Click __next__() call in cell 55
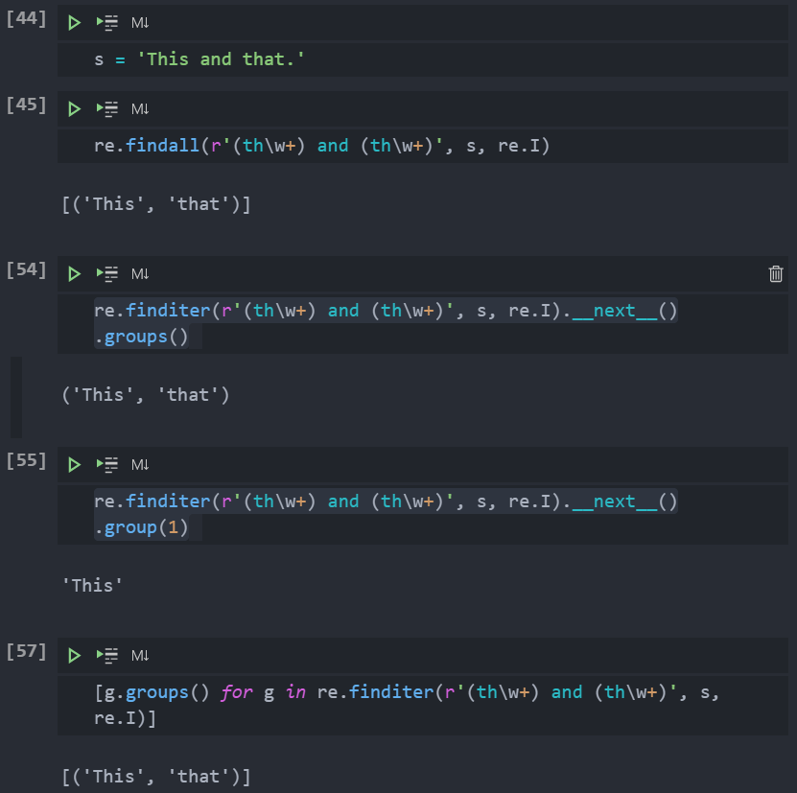Screen dimensions: 797x793 pos(624,501)
